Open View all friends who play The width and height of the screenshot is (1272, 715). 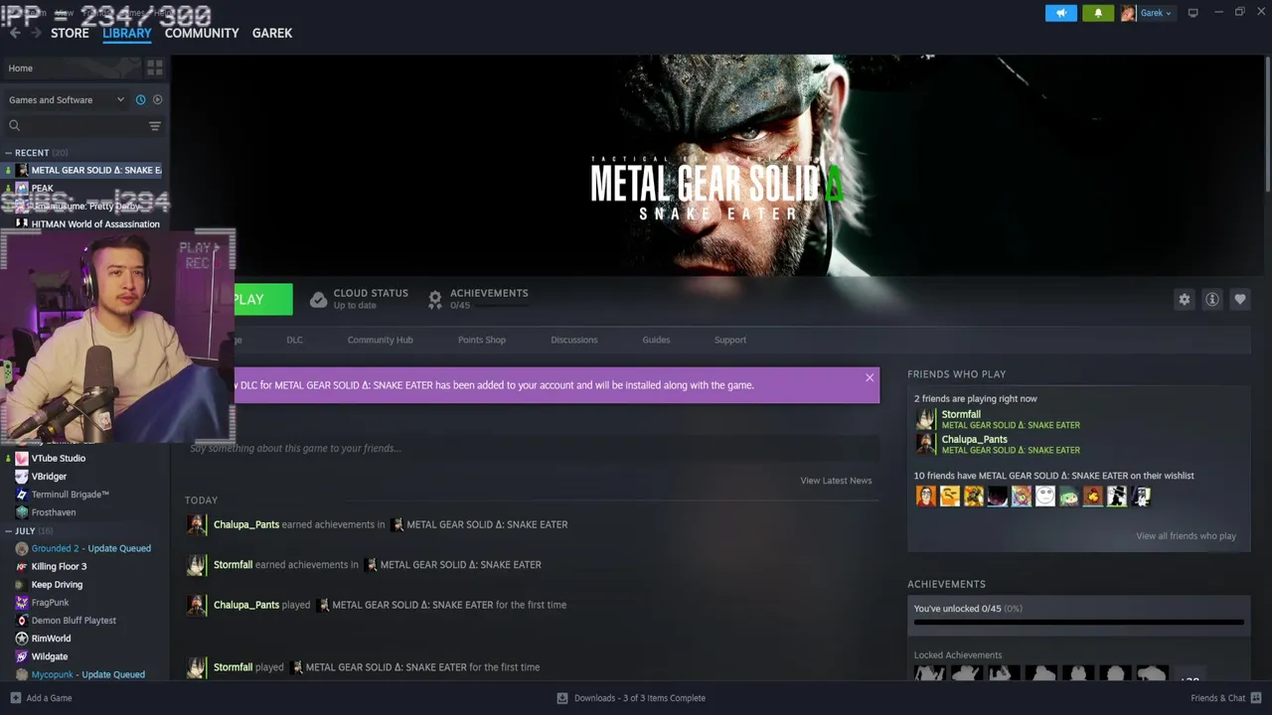coord(1186,536)
